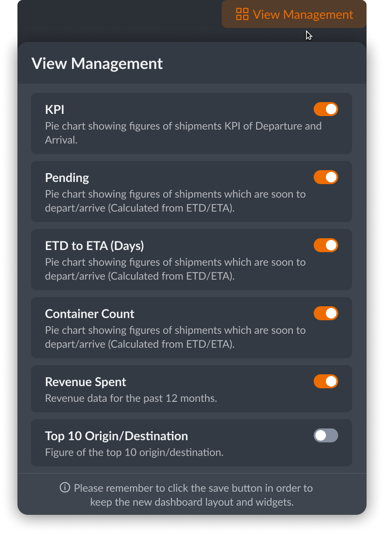
Task: Select the Pending widget title
Action: pos(67,178)
